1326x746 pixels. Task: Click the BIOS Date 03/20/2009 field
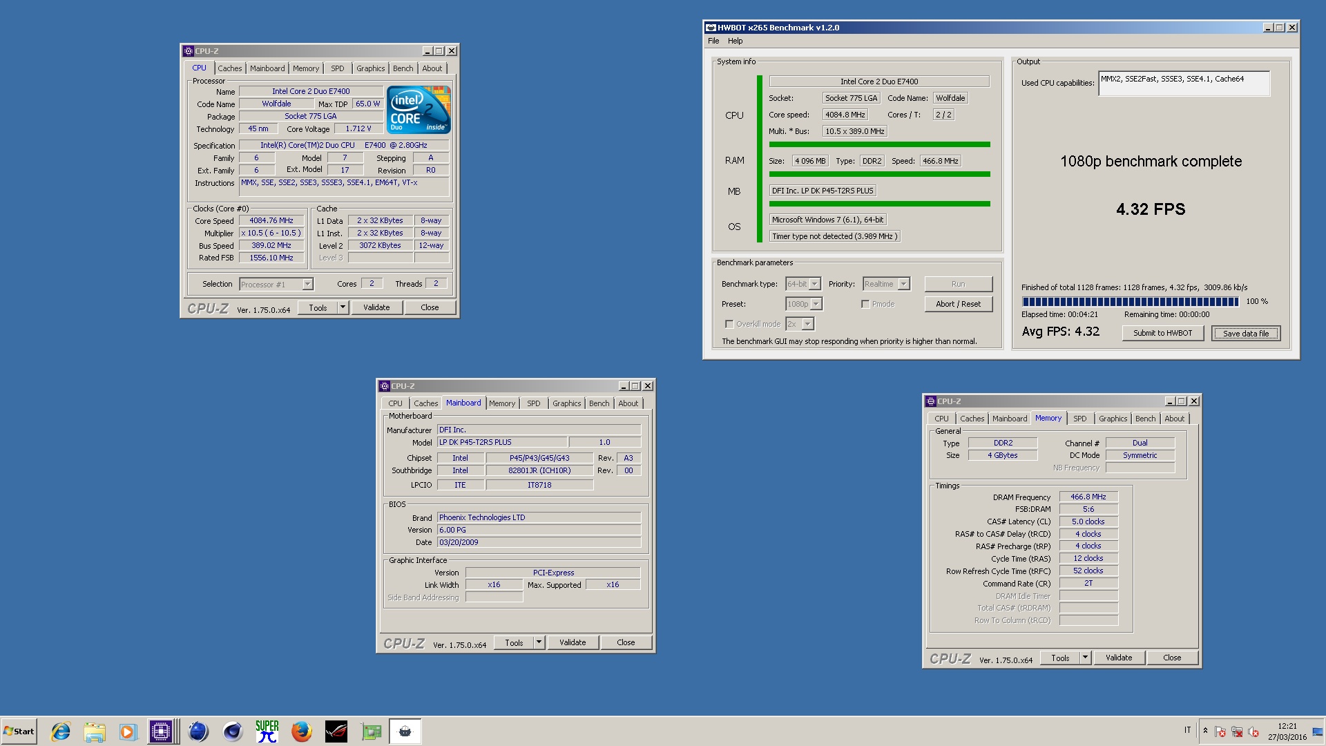tap(539, 542)
